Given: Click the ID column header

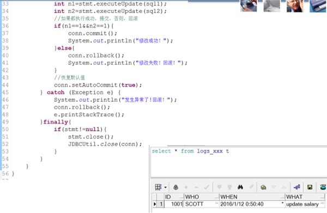Looking at the screenshot, I should (174, 197).
